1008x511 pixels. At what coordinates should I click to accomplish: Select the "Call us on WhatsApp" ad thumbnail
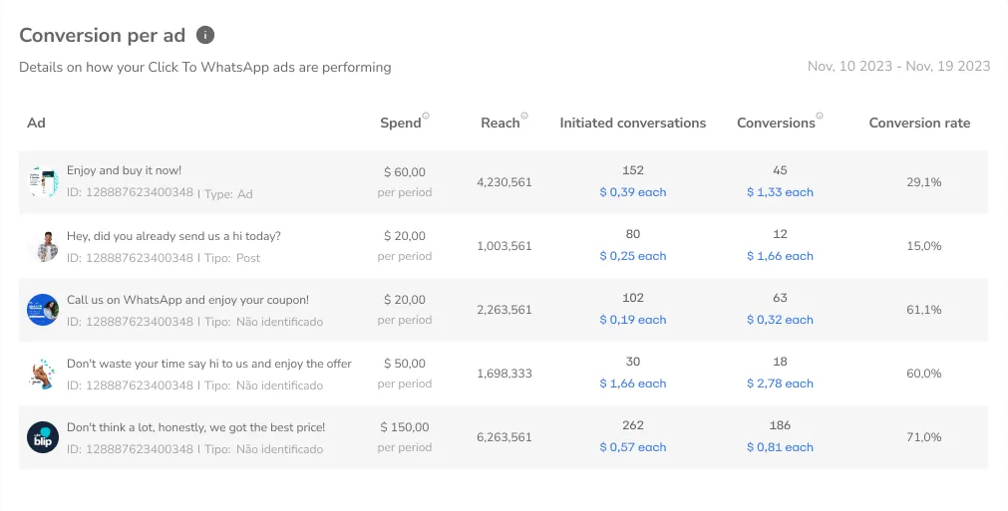point(43,310)
